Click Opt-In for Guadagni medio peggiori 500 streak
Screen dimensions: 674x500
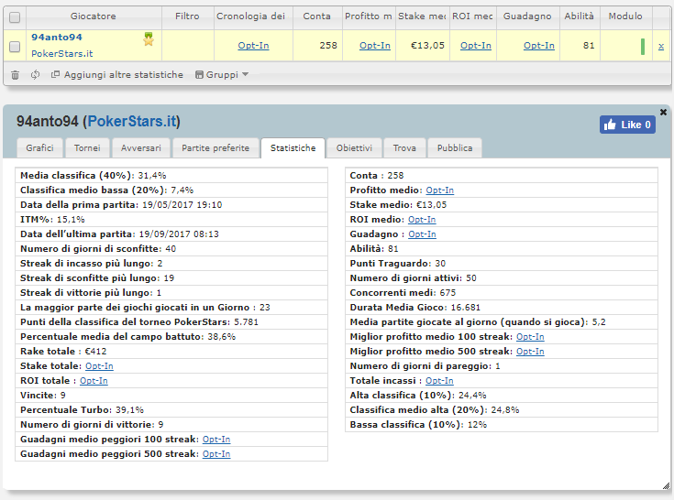pos(216,454)
